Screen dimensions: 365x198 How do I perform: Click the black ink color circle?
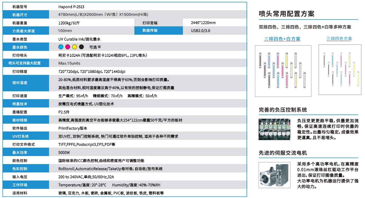[81, 47]
